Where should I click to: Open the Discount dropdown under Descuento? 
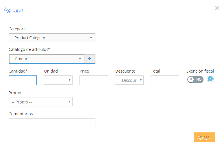(129, 80)
